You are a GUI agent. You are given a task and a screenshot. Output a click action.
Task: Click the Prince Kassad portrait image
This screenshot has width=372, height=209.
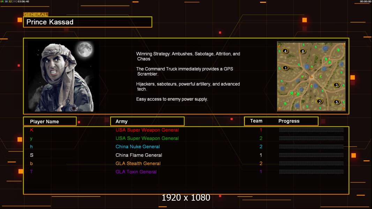click(64, 76)
